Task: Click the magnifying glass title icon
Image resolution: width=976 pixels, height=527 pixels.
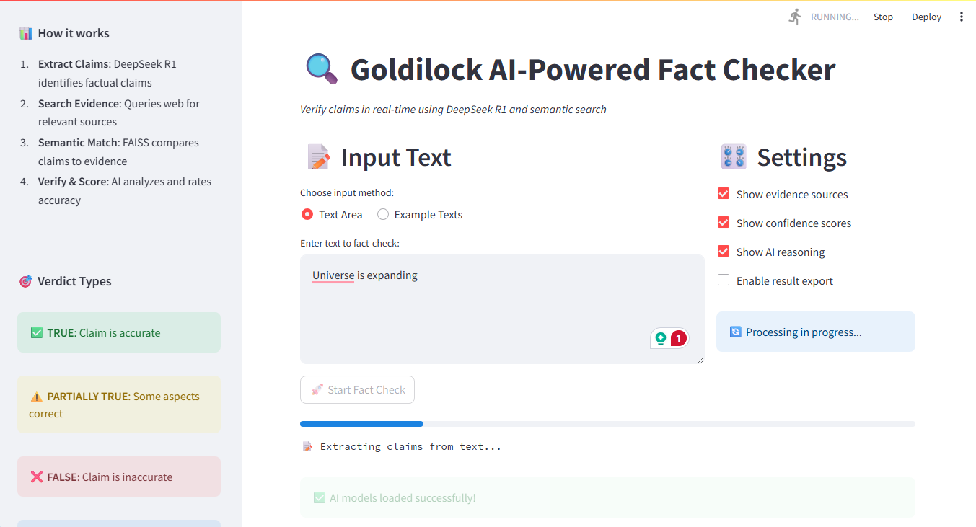Action: 321,69
